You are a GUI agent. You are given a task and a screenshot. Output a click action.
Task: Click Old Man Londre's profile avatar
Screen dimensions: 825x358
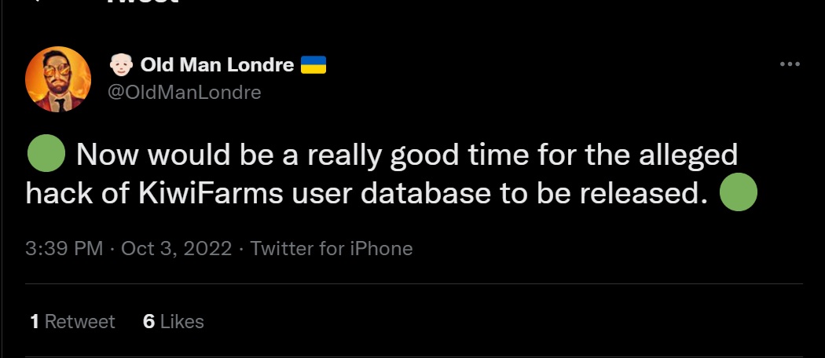click(x=58, y=79)
